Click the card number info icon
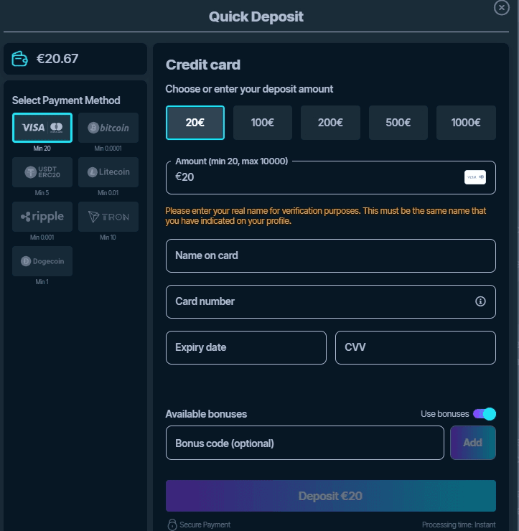The height and width of the screenshot is (531, 519). coord(480,301)
